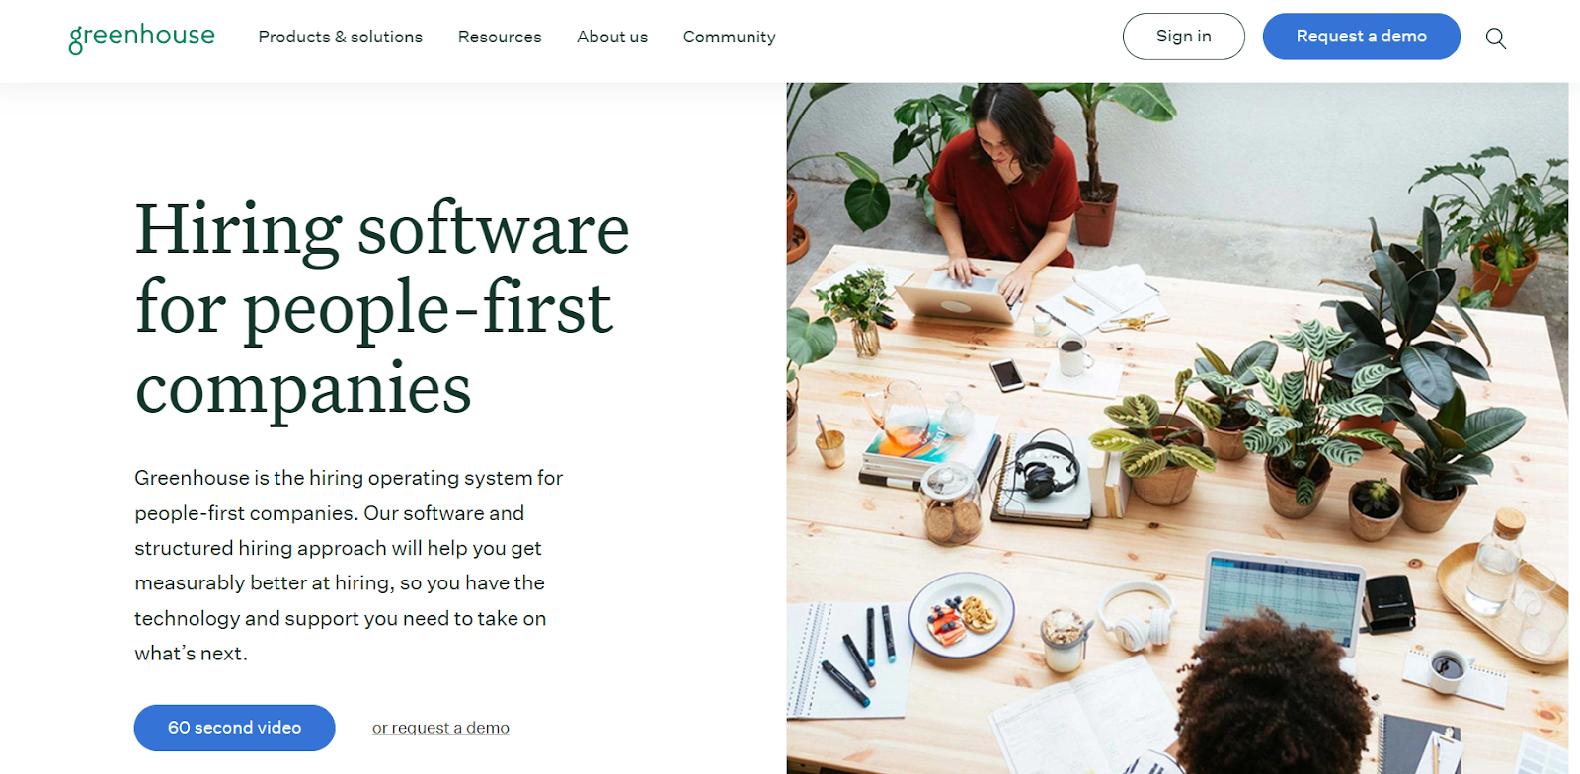Screen dimensions: 1580x774
Task: Click the "Hiring software for people-first companies" heading
Action: click(382, 309)
